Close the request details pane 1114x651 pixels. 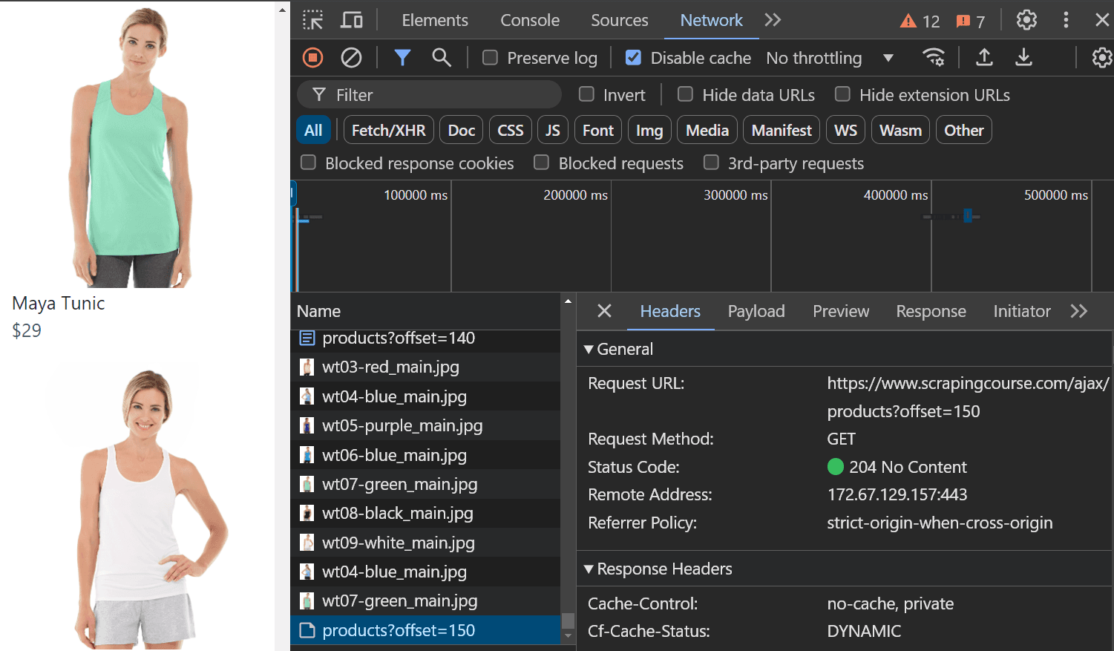[x=604, y=311]
